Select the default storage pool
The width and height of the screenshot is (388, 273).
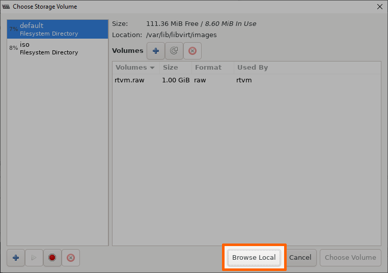click(58, 29)
